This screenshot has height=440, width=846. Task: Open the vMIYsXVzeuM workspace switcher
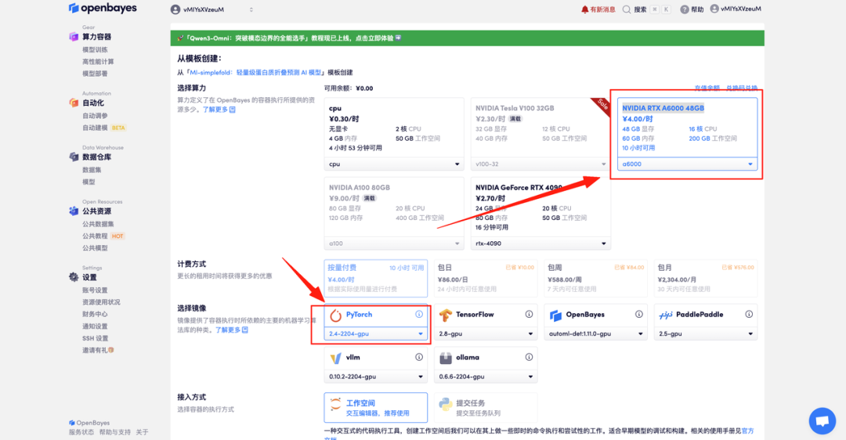tap(212, 9)
